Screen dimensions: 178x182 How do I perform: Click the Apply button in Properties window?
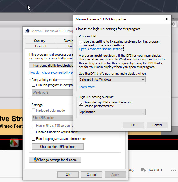[115, 175]
